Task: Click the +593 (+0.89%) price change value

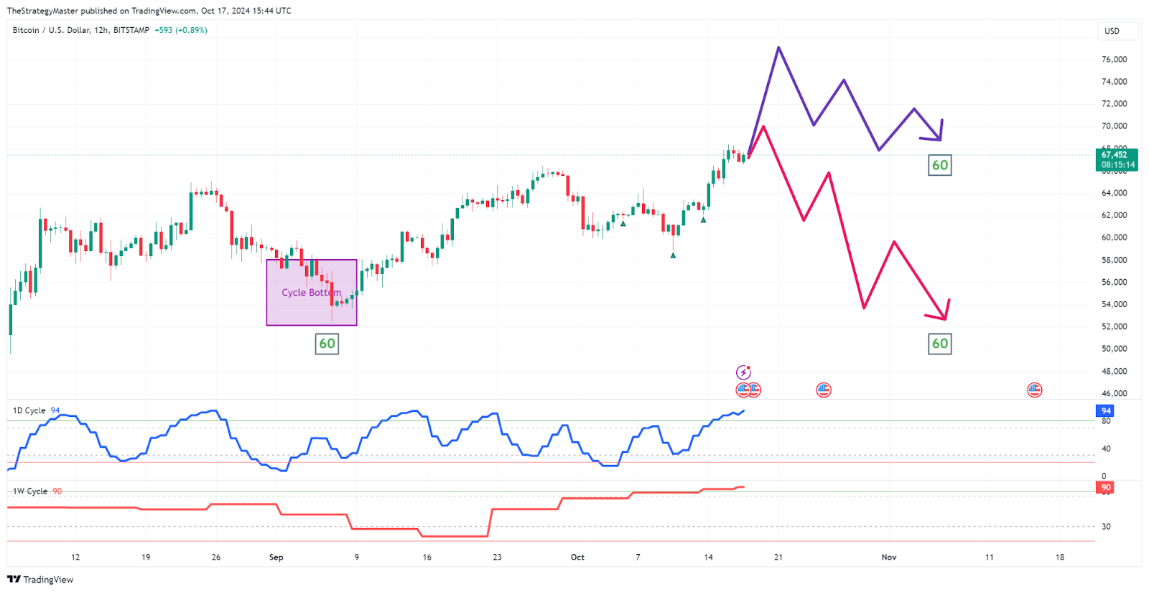Action: 181,30
